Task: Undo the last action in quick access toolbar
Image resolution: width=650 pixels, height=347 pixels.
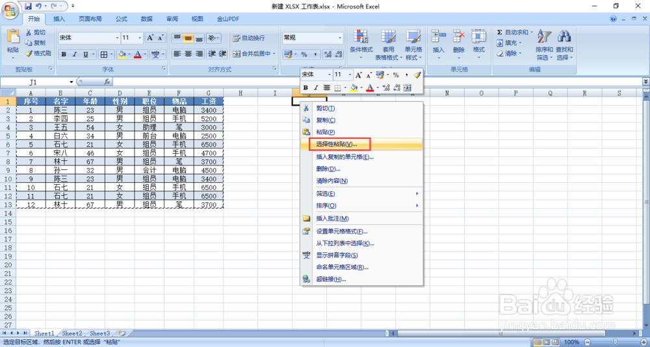Action: click(38, 6)
